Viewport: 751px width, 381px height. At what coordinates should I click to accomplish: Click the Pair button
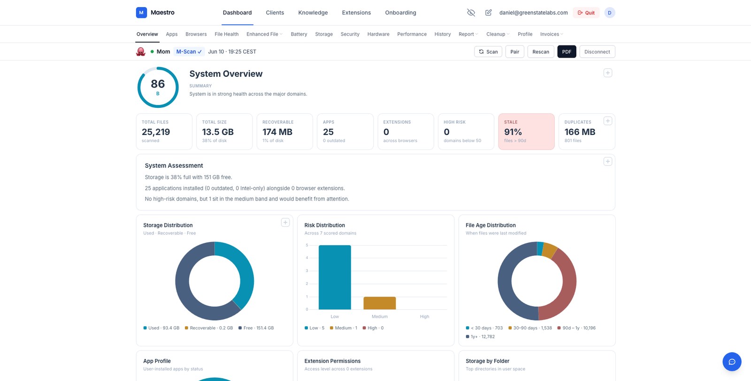click(x=515, y=52)
